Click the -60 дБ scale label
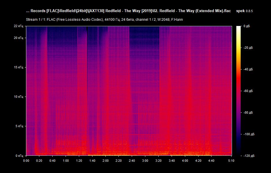Image resolution: width=271 pixels, height=173 pixels. [248, 91]
